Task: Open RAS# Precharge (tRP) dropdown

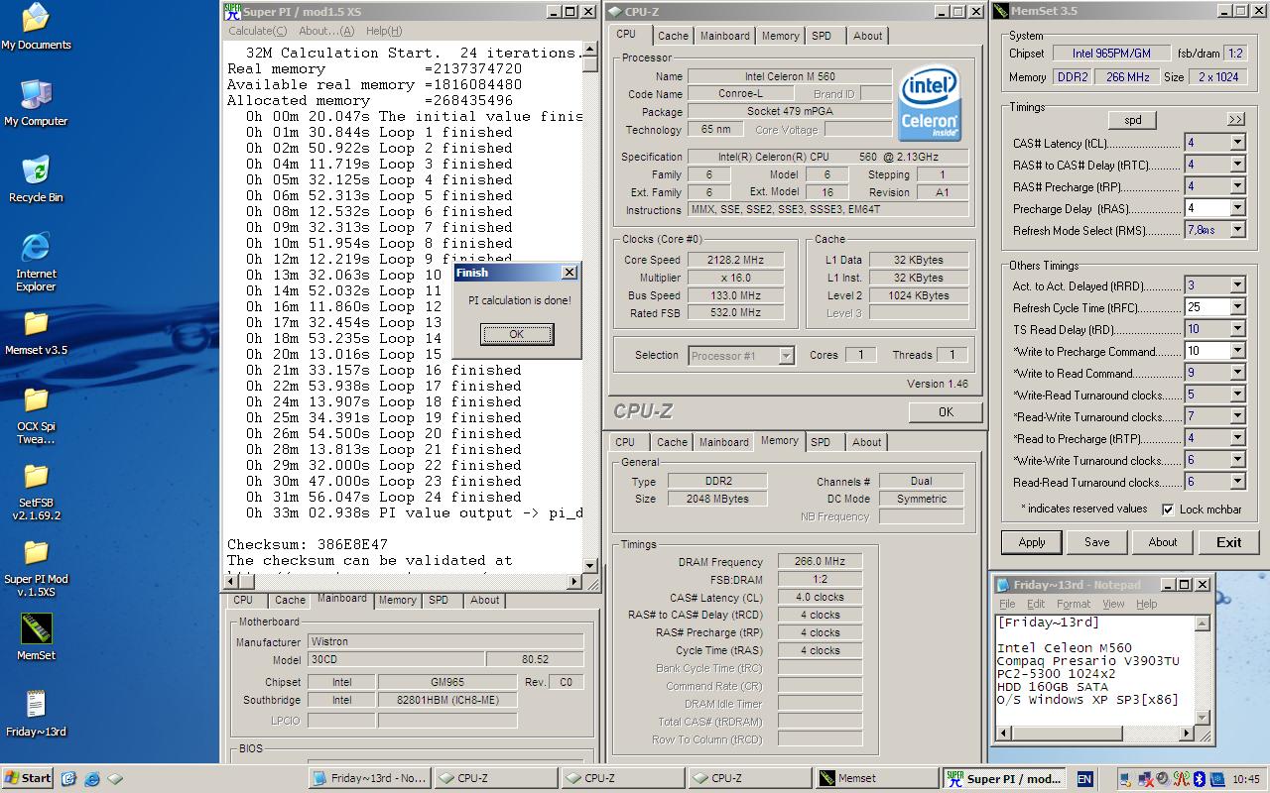Action: (1237, 186)
